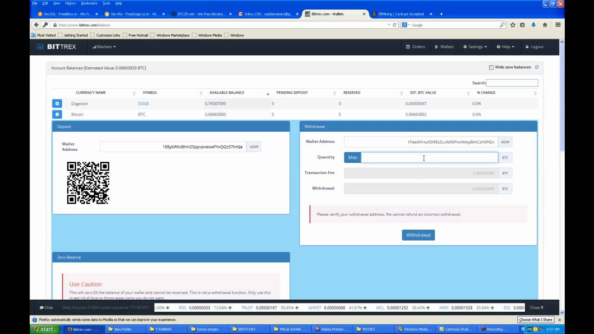Click the blue Withdrawal button
Viewport: 594px width, 334px height.
pos(418,235)
